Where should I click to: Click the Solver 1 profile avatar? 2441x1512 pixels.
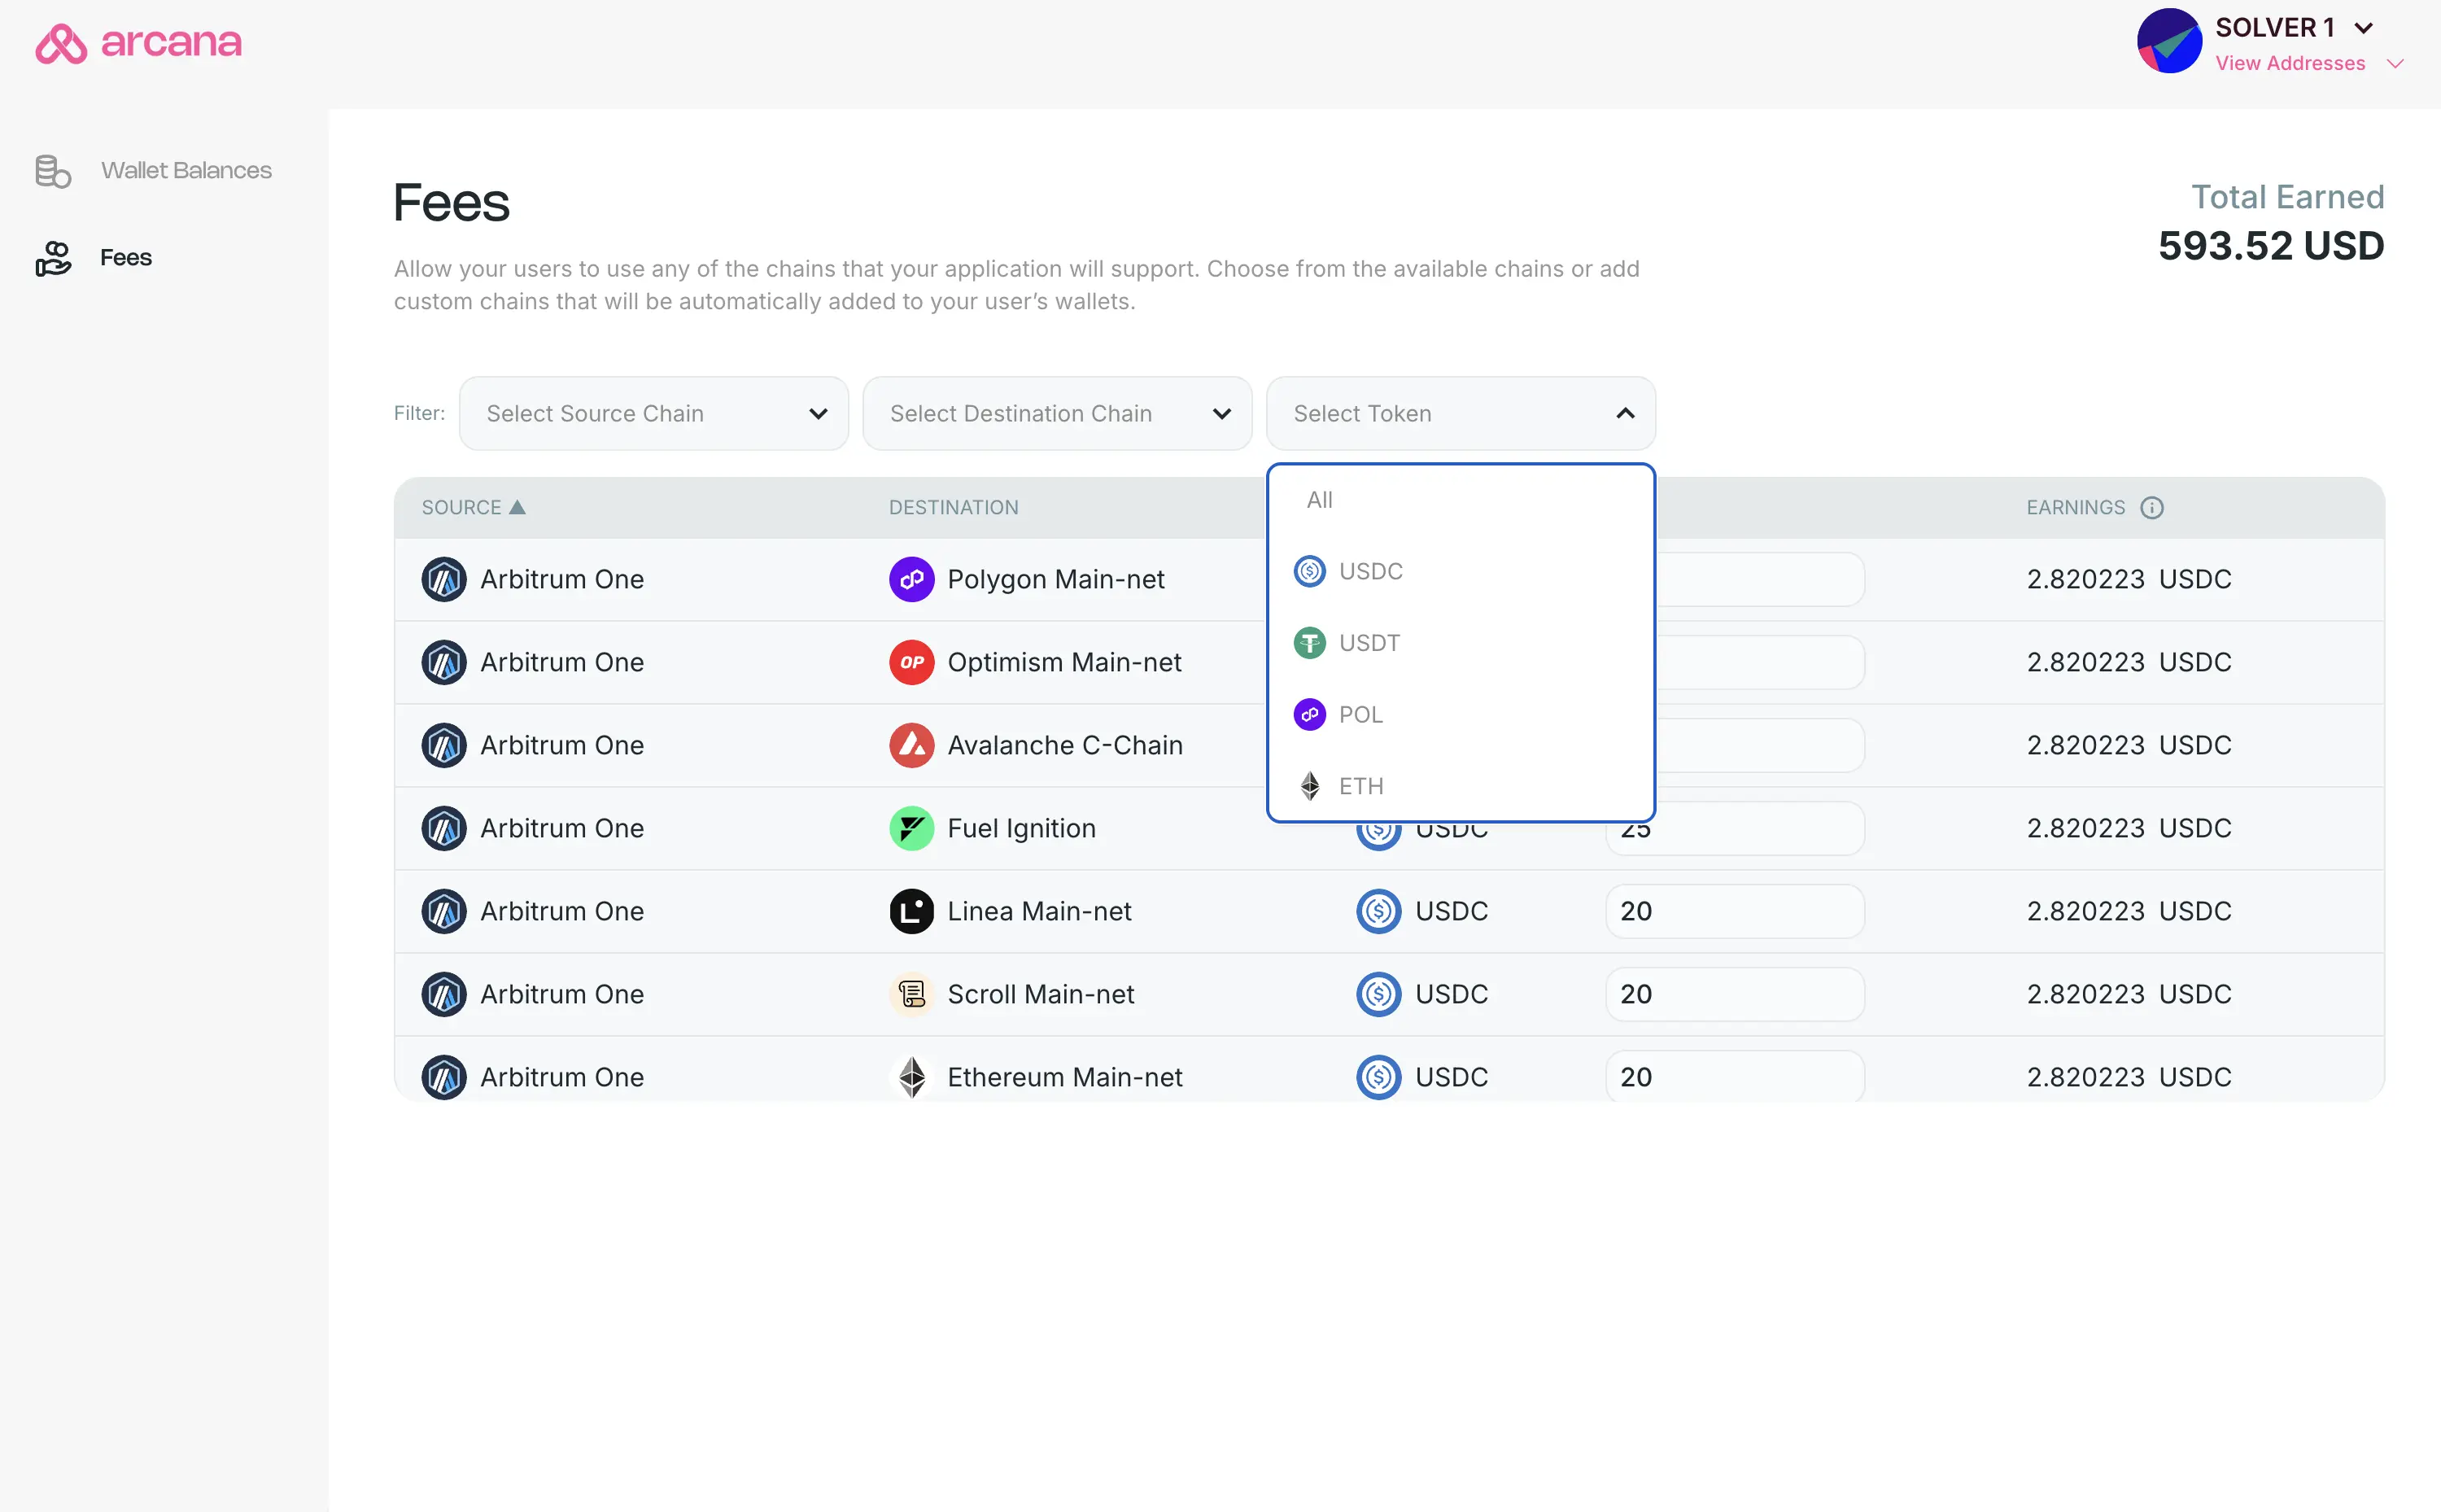pyautogui.click(x=2169, y=41)
